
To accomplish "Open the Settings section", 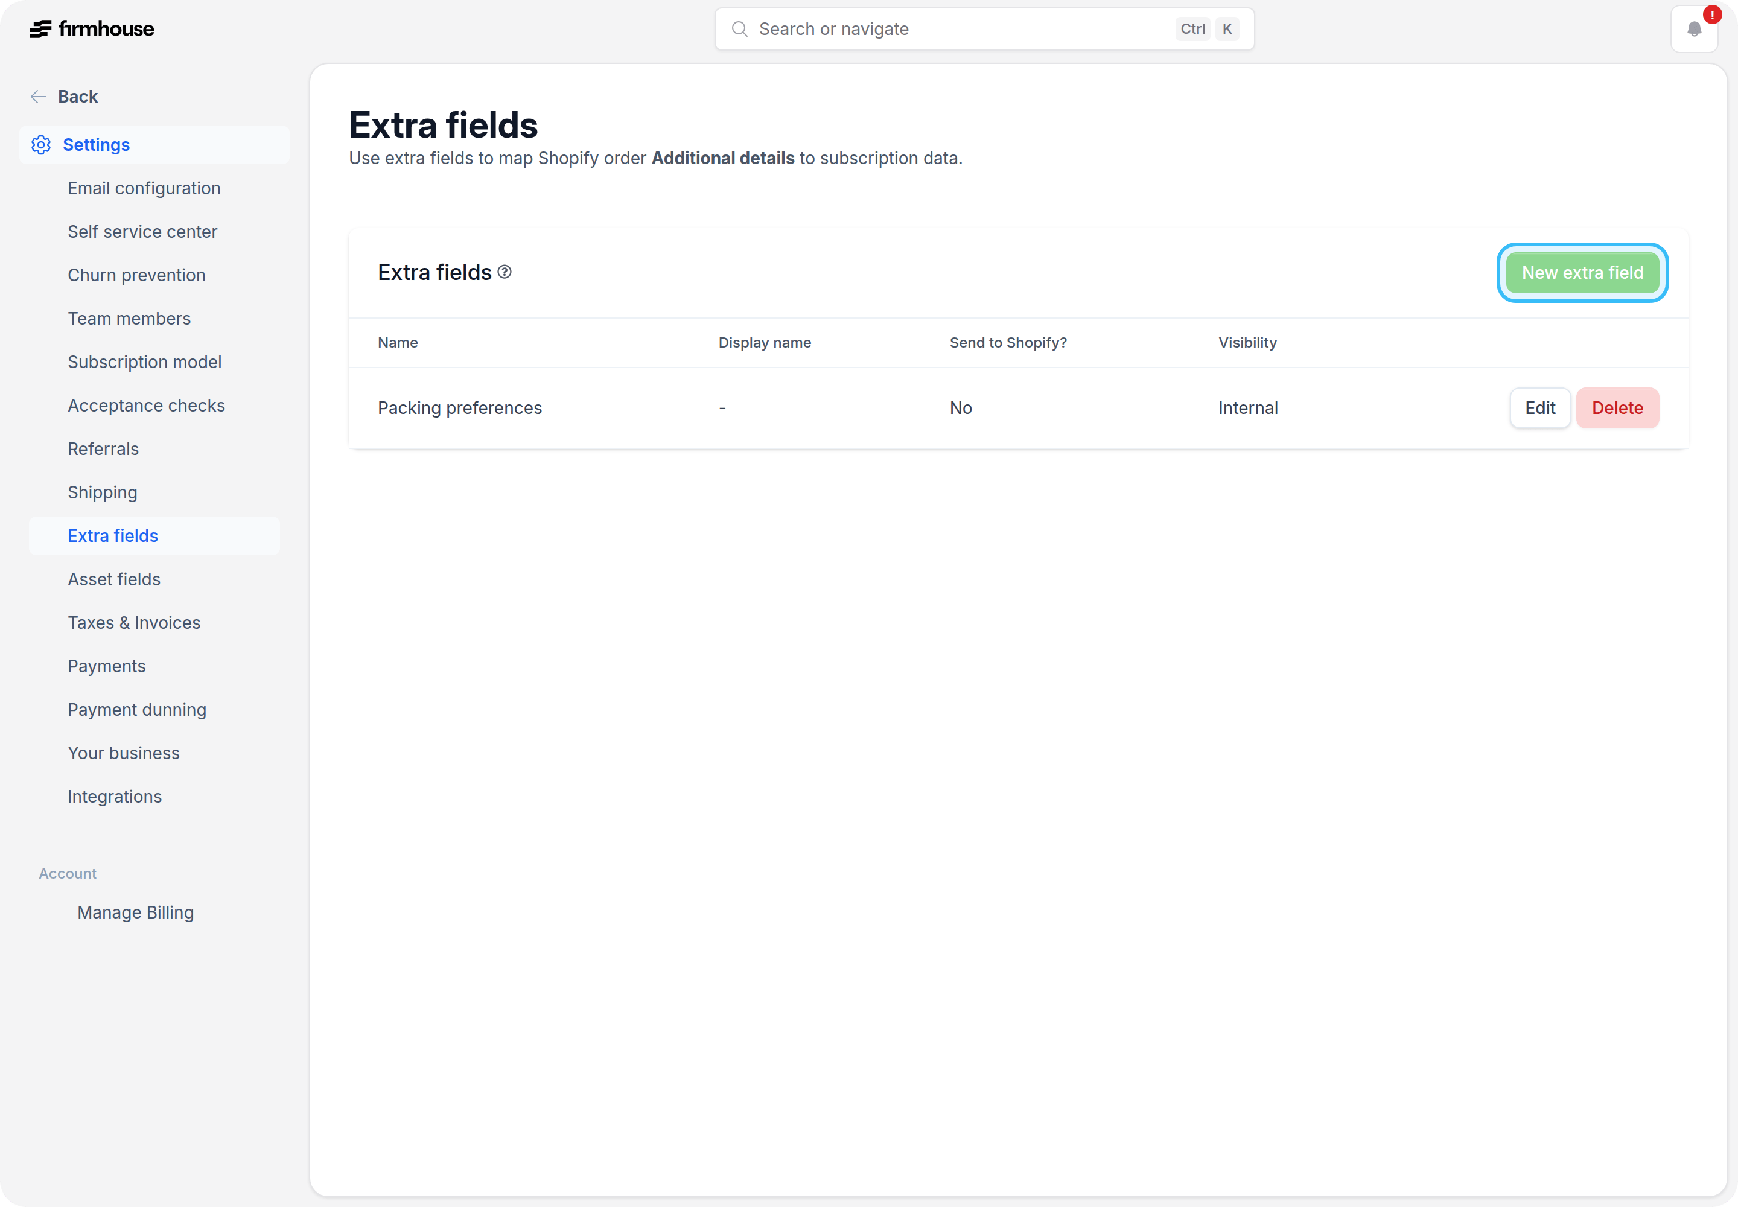I will (x=154, y=144).
